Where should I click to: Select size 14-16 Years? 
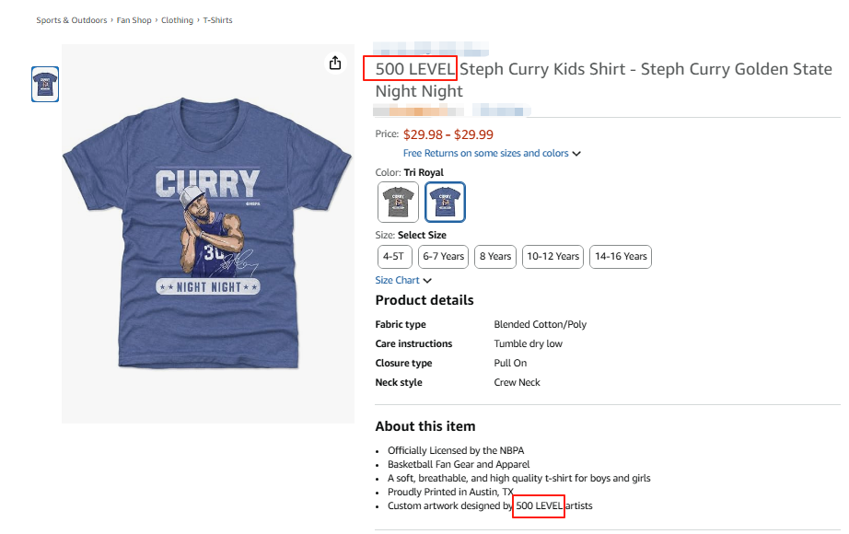tap(621, 257)
